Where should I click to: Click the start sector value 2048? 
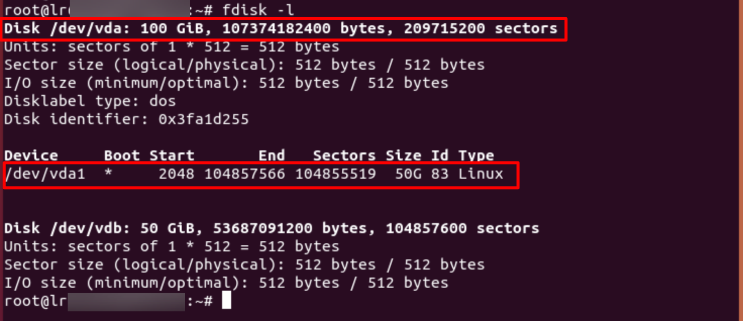click(176, 174)
